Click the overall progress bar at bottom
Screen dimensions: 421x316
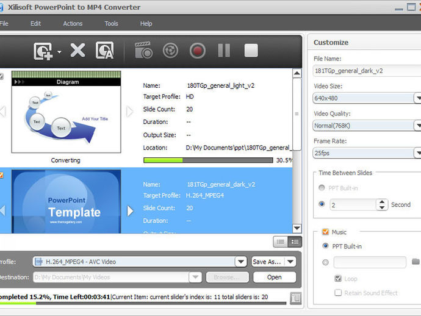point(143,303)
